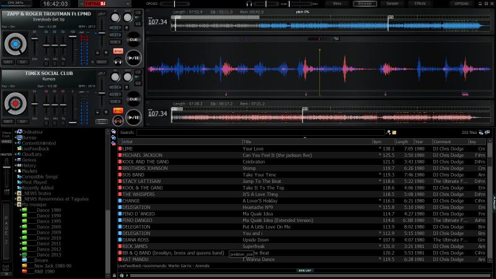The height and width of the screenshot is (279, 496).
Task: Nudge top deck pitch up with plus button
Action: (106, 53)
